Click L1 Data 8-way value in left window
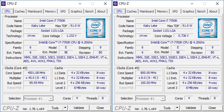 (101, 73)
